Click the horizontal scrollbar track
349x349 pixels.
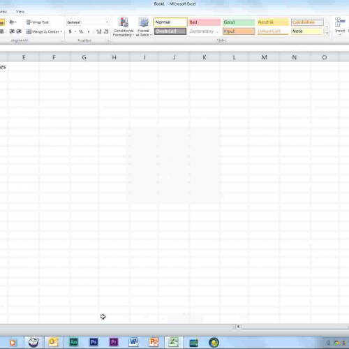point(295,327)
